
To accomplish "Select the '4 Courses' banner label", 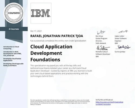I will point(14,29).
